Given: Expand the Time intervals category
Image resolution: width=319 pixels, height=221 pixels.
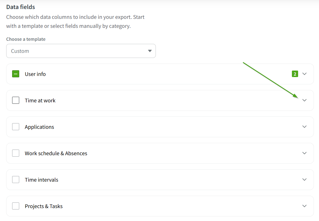Looking at the screenshot, I should point(305,179).
